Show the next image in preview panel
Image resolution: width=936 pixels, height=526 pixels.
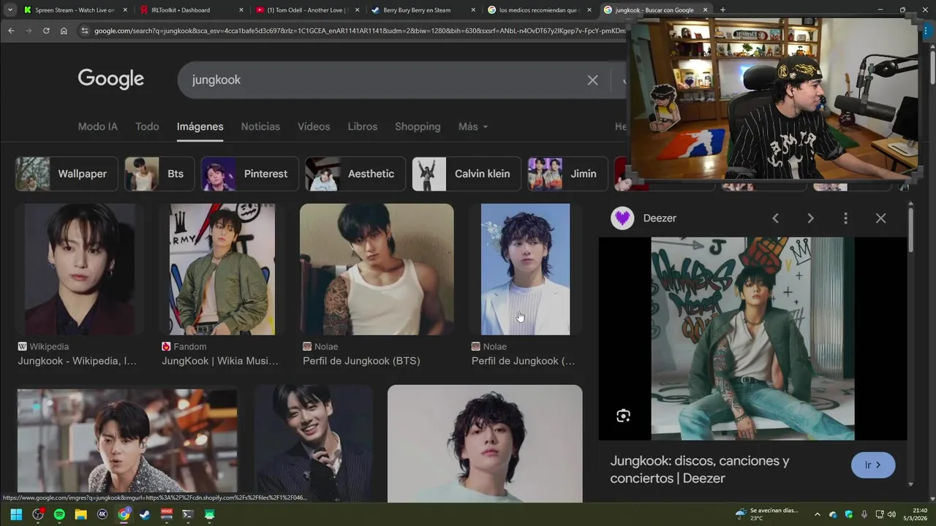tap(810, 218)
